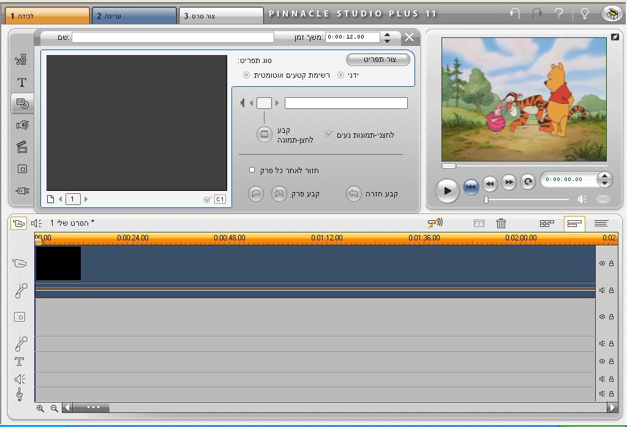
Task: Click the title track T icon in timeline
Action: coord(20,362)
